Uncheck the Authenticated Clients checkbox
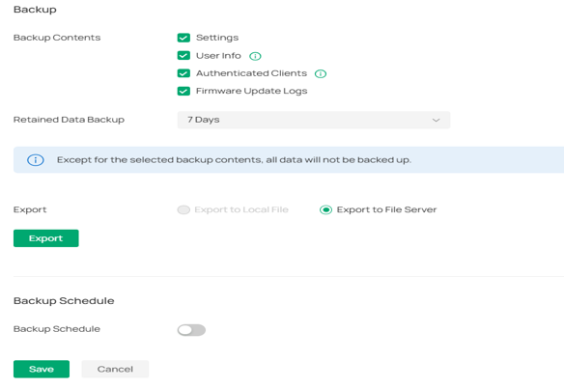 [183, 73]
